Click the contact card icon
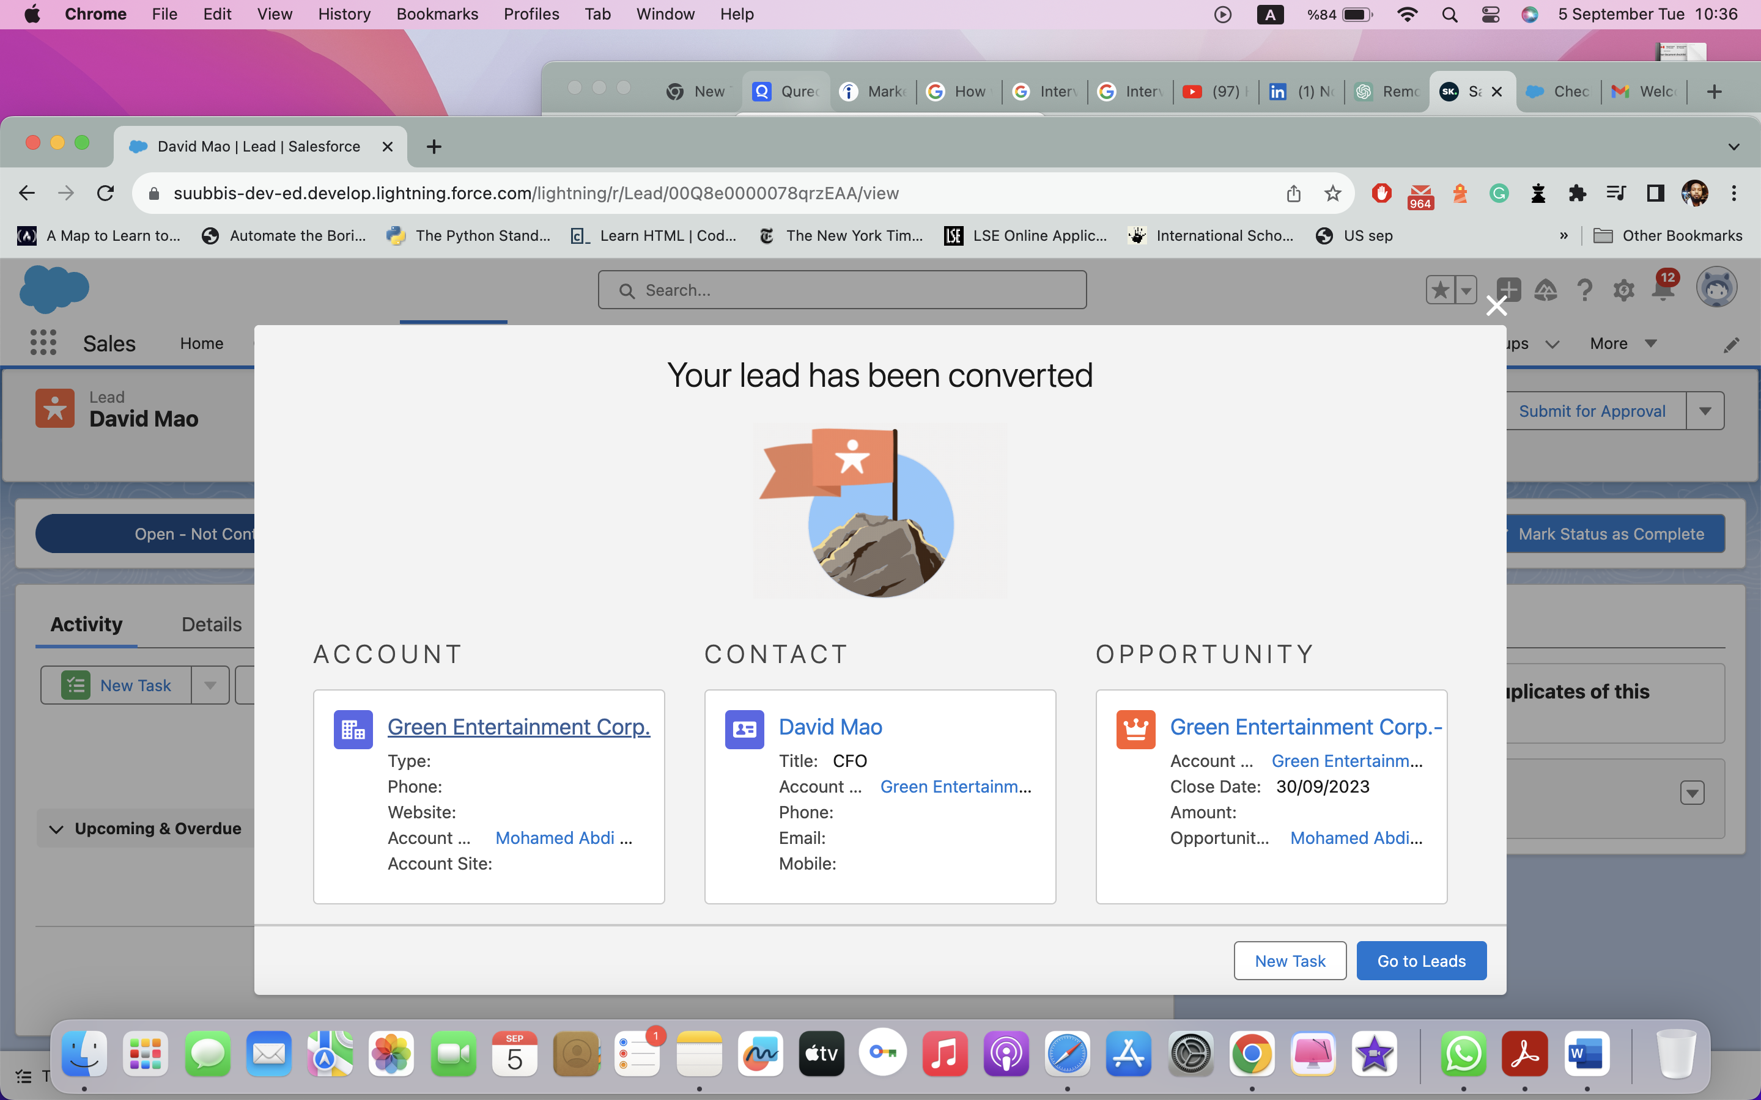Image resolution: width=1761 pixels, height=1100 pixels. point(744,729)
